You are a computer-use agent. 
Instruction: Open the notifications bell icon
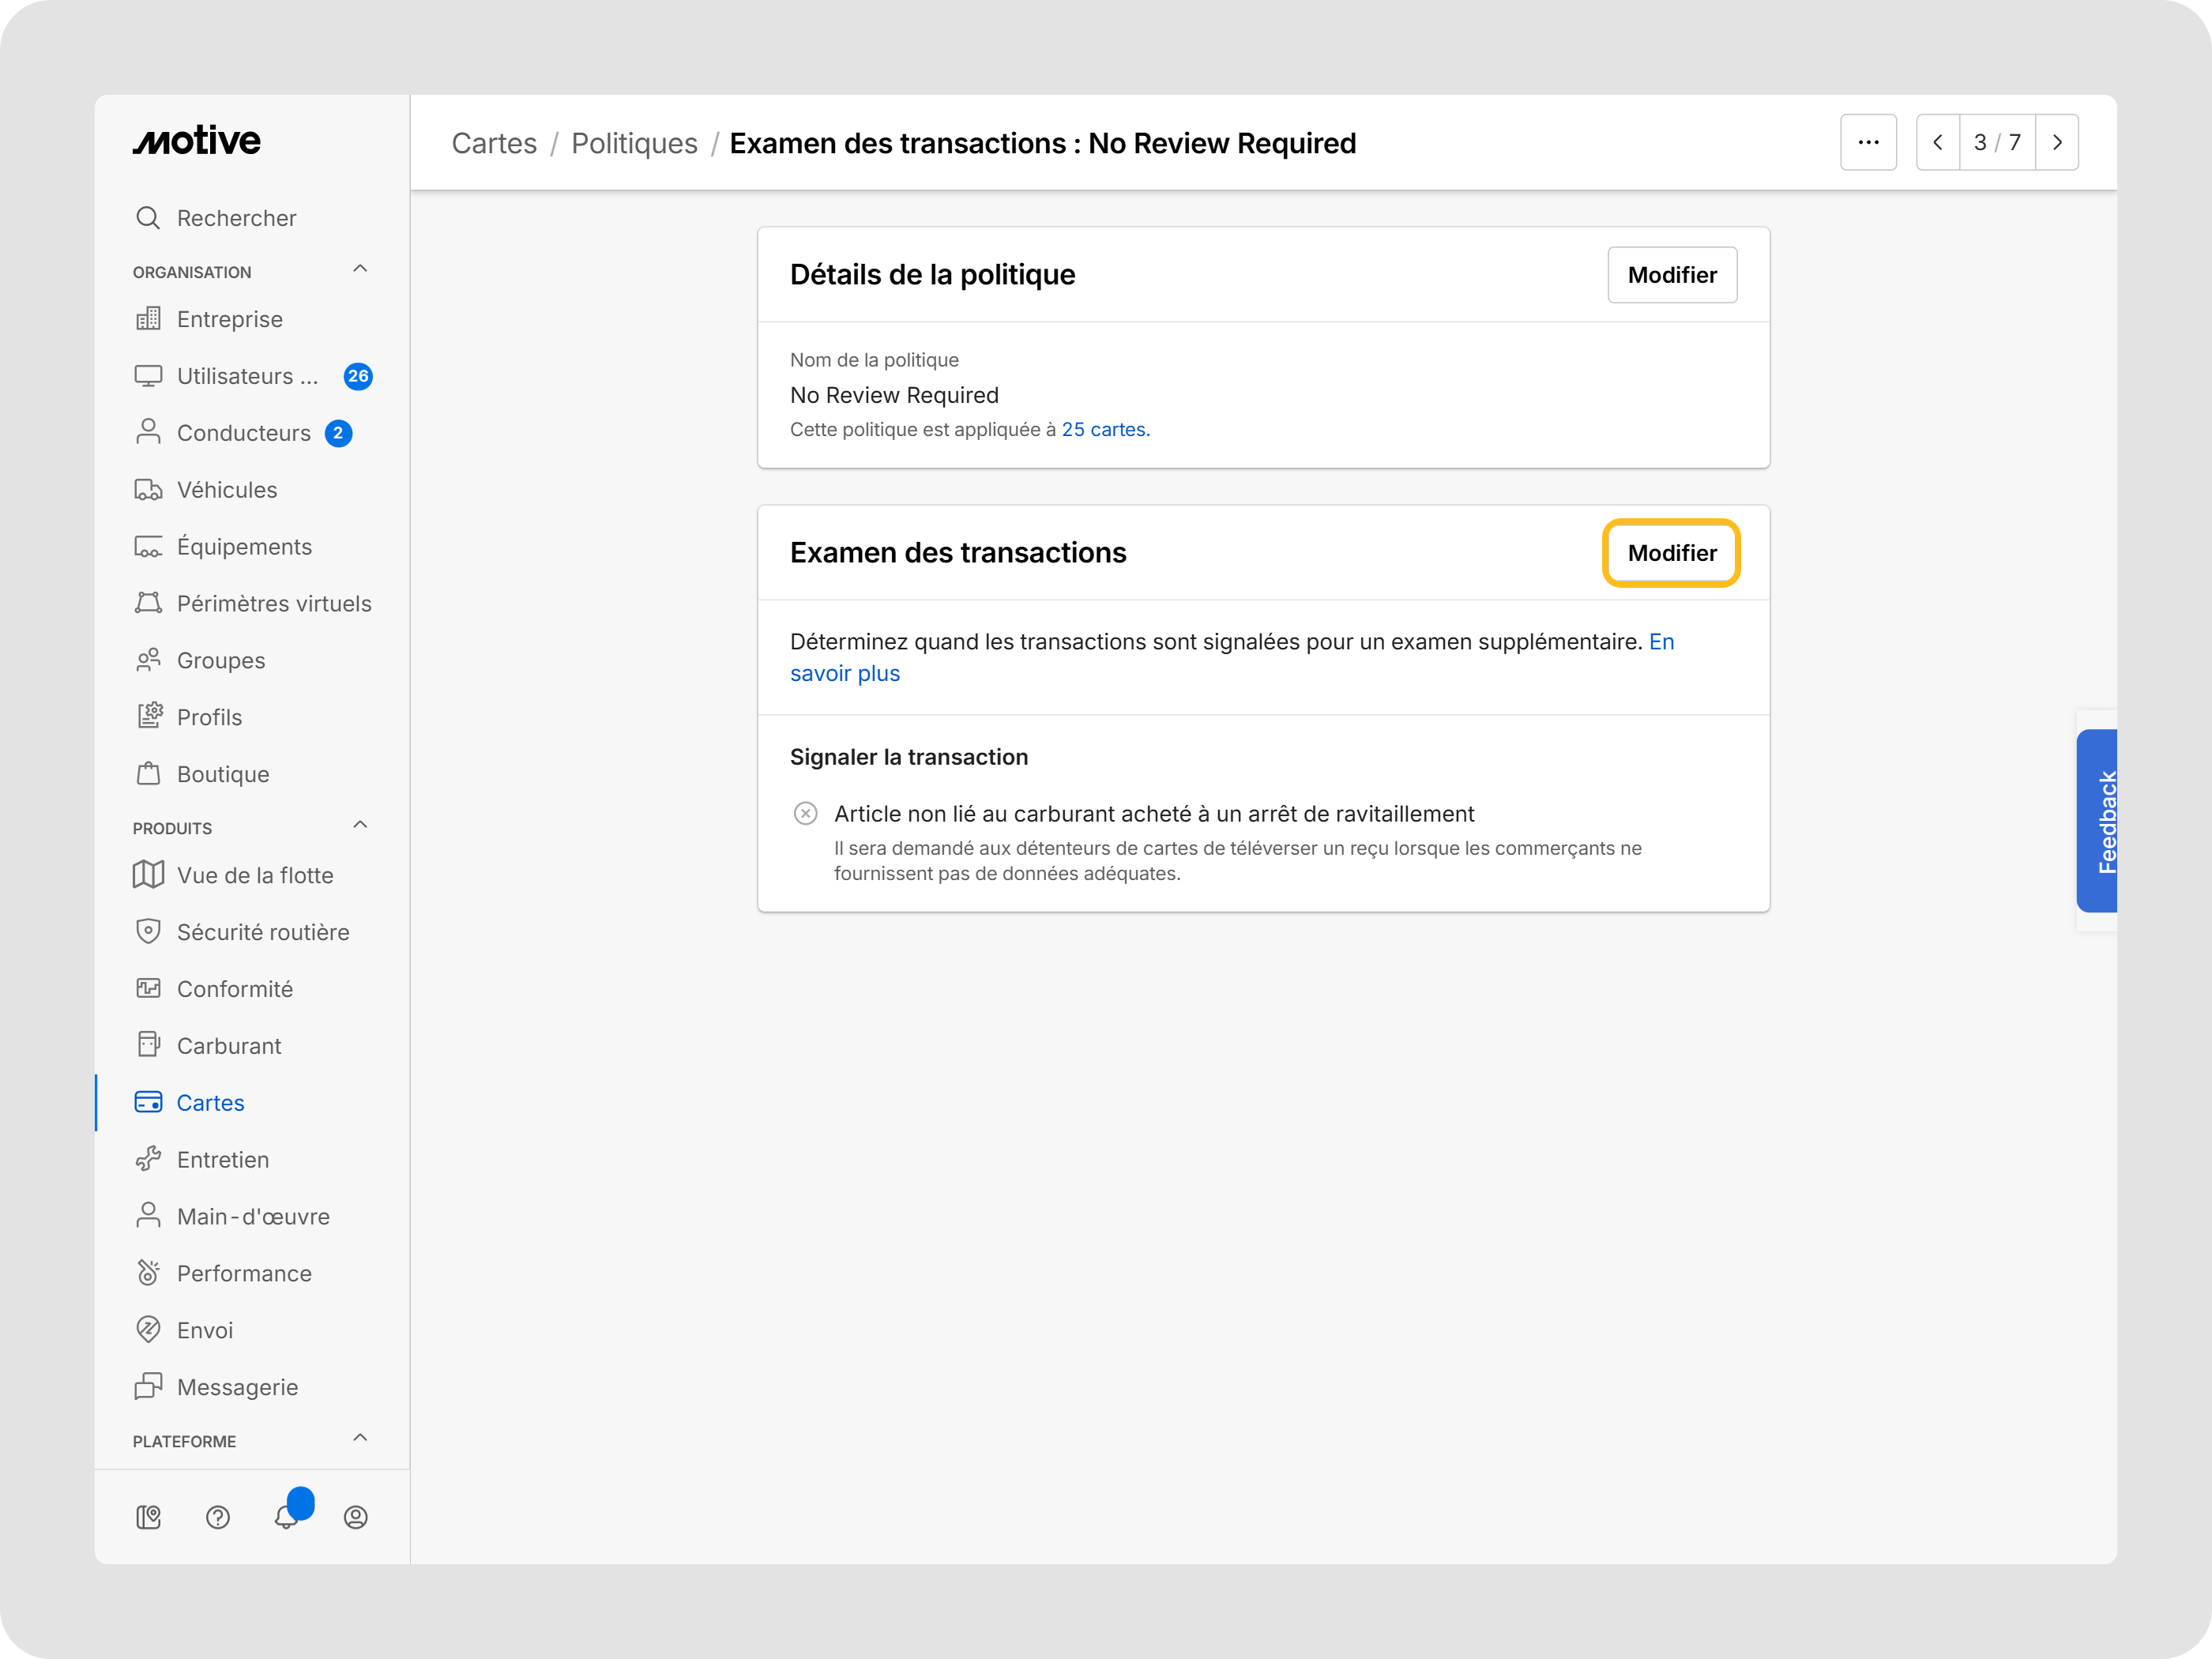click(287, 1517)
